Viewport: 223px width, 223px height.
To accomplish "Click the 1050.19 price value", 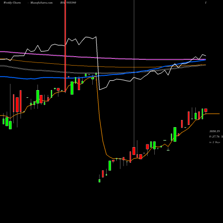I will (x=215, y=131).
